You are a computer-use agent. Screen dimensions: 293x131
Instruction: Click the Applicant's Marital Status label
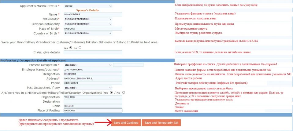coord(40,6)
